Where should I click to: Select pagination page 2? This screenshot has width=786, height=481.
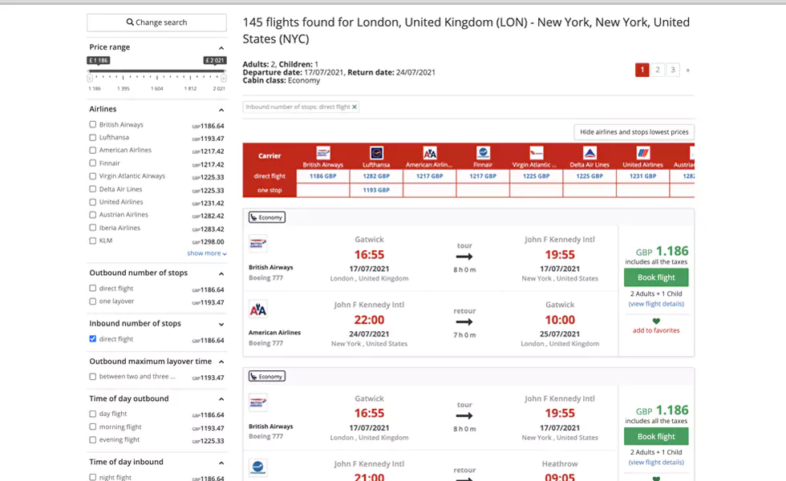[x=658, y=70]
